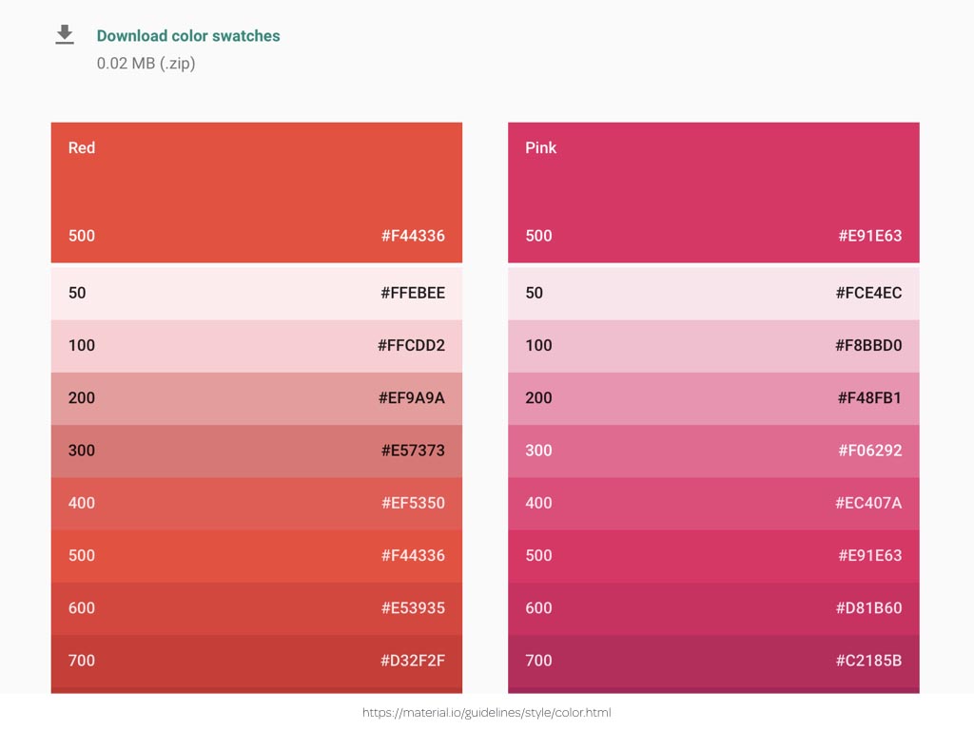Choose the Pink 100 swatch #F8BBD0

(713, 346)
